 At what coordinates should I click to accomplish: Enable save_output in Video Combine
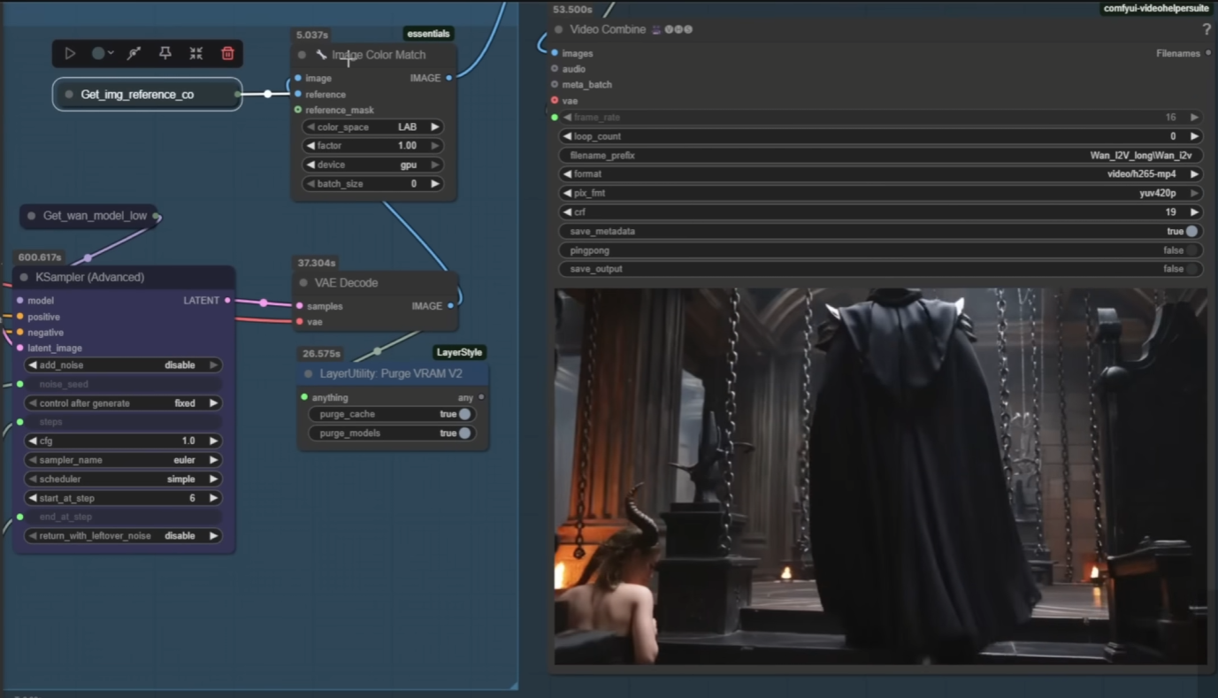coord(1192,269)
